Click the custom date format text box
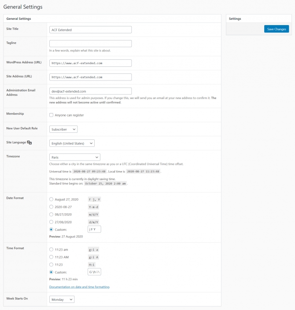Image resolution: width=295 pixels, height=310 pixels. coord(94,229)
